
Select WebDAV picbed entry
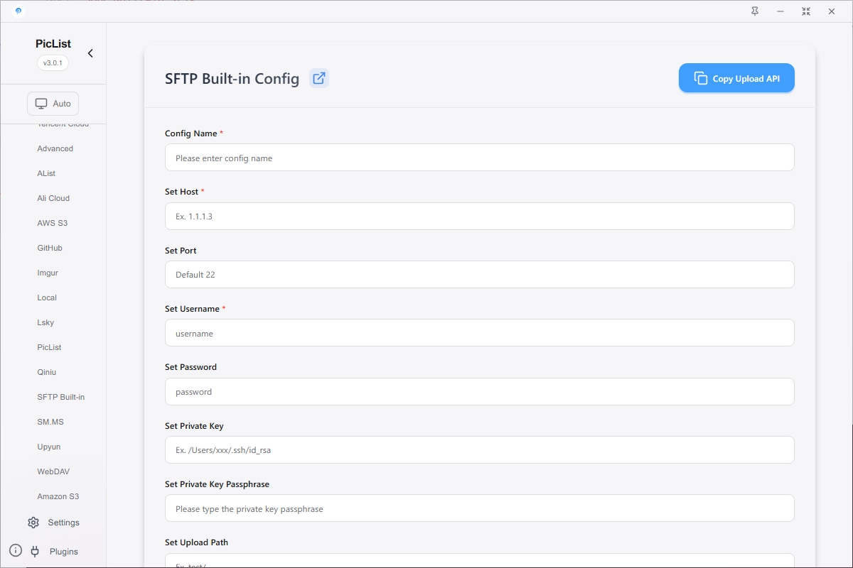[53, 471]
